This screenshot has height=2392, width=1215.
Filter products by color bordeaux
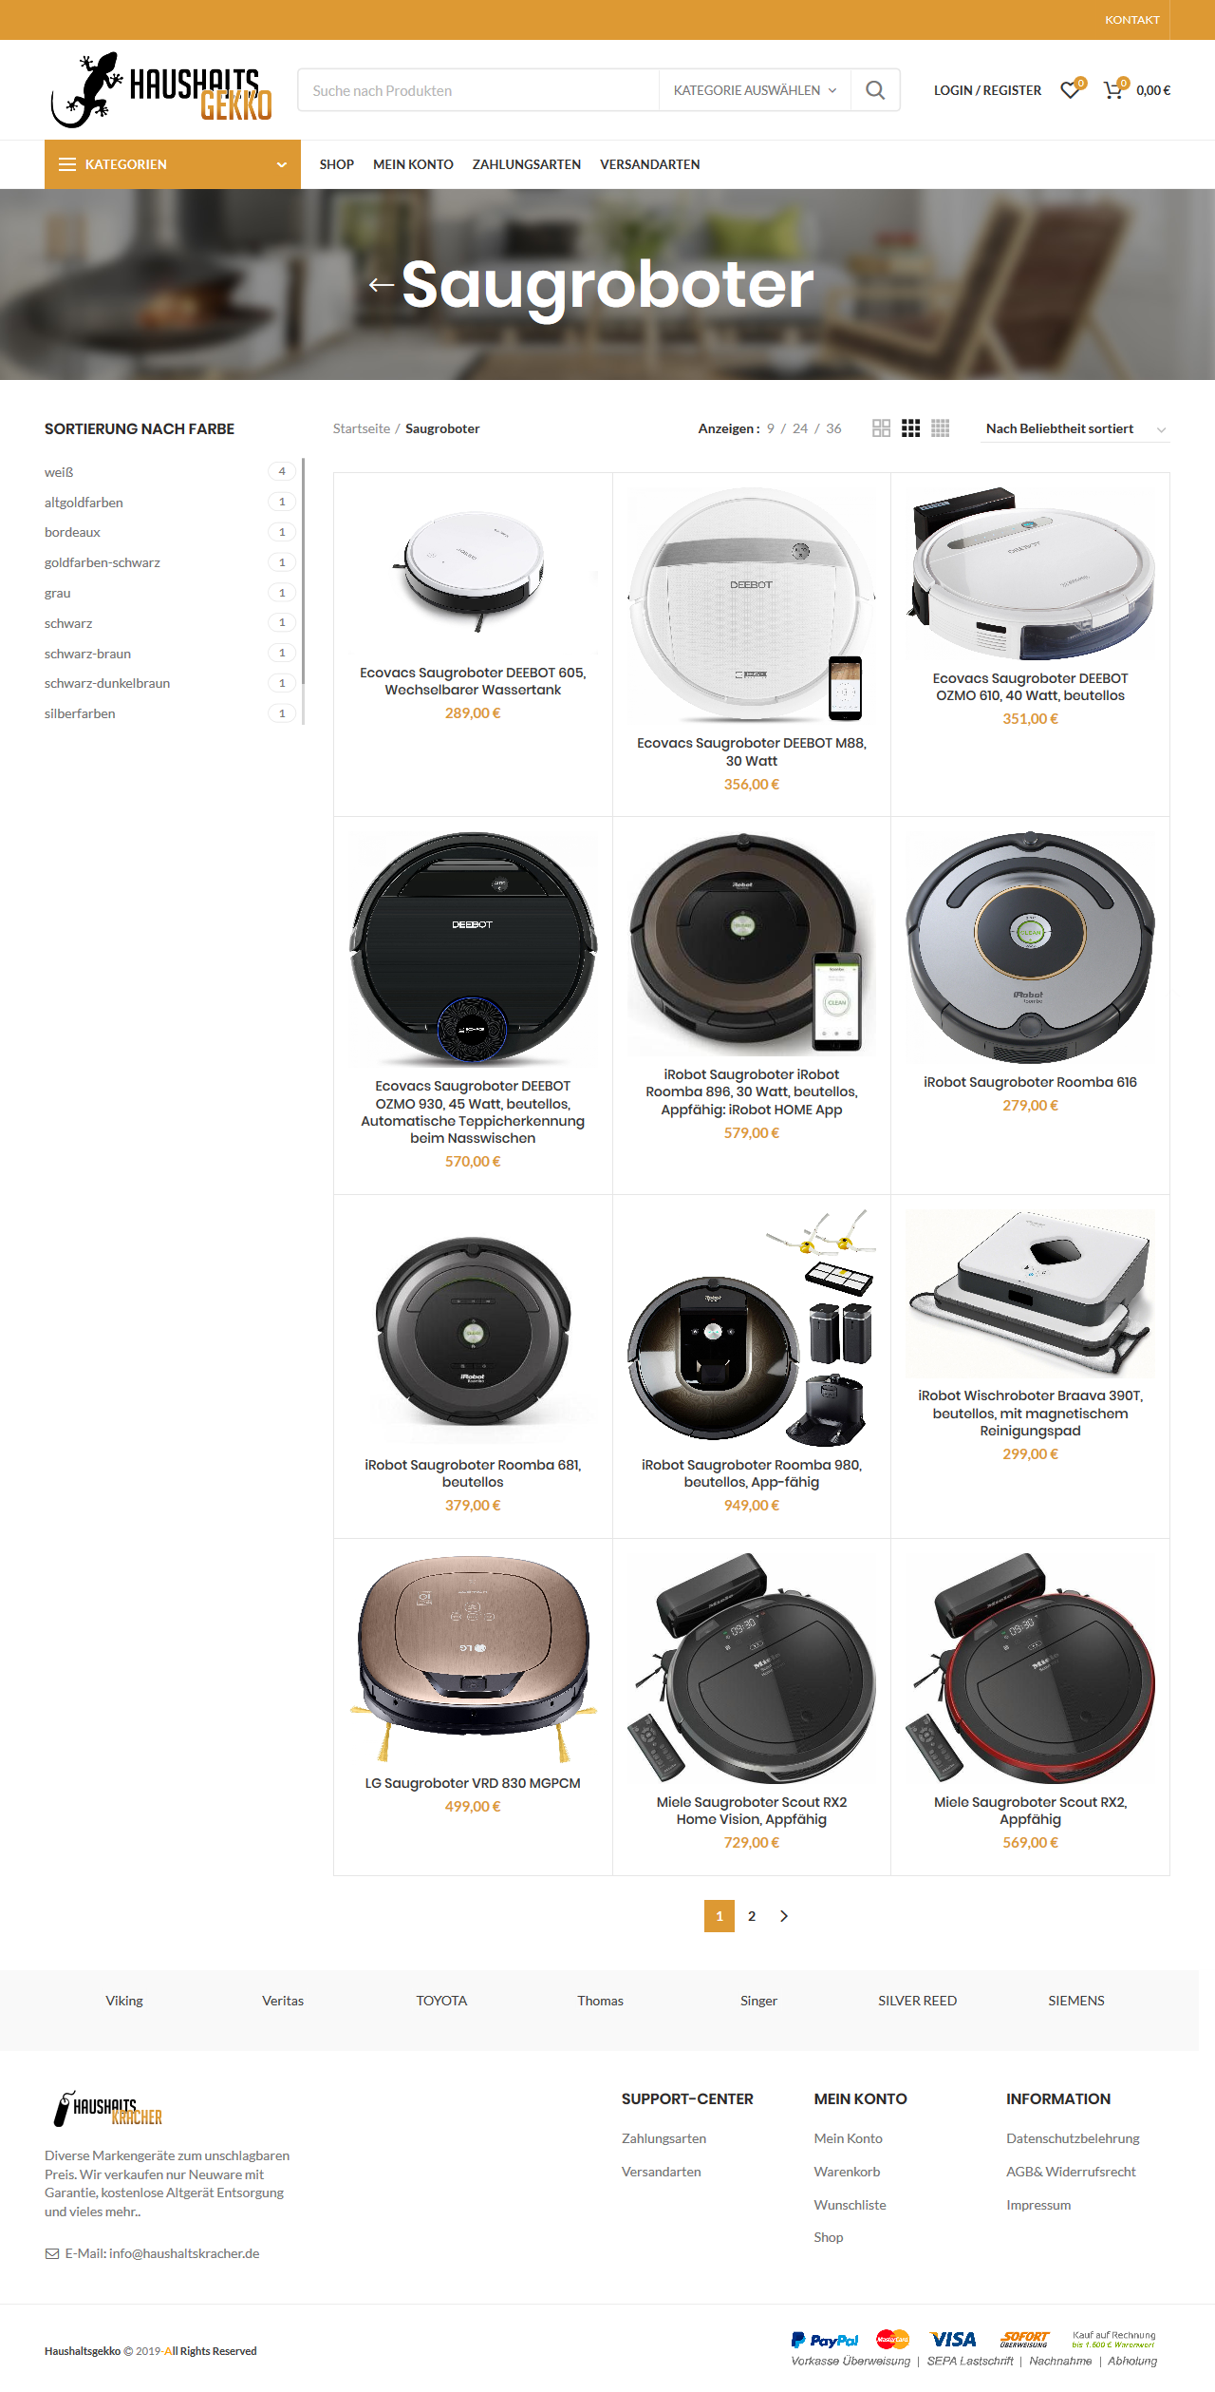click(72, 532)
